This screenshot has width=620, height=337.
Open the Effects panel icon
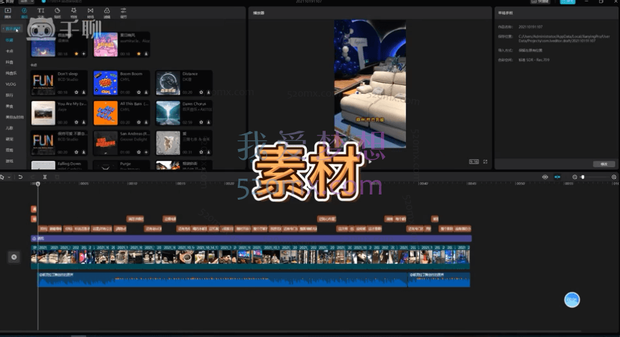74,12
